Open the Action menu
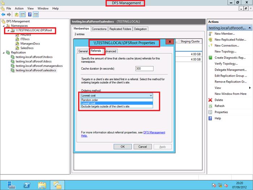This screenshot has height=190, width=253. (19, 8)
